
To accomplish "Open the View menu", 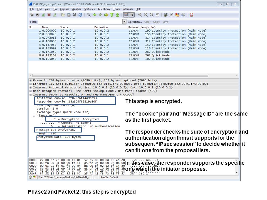I will tap(48, 9).
